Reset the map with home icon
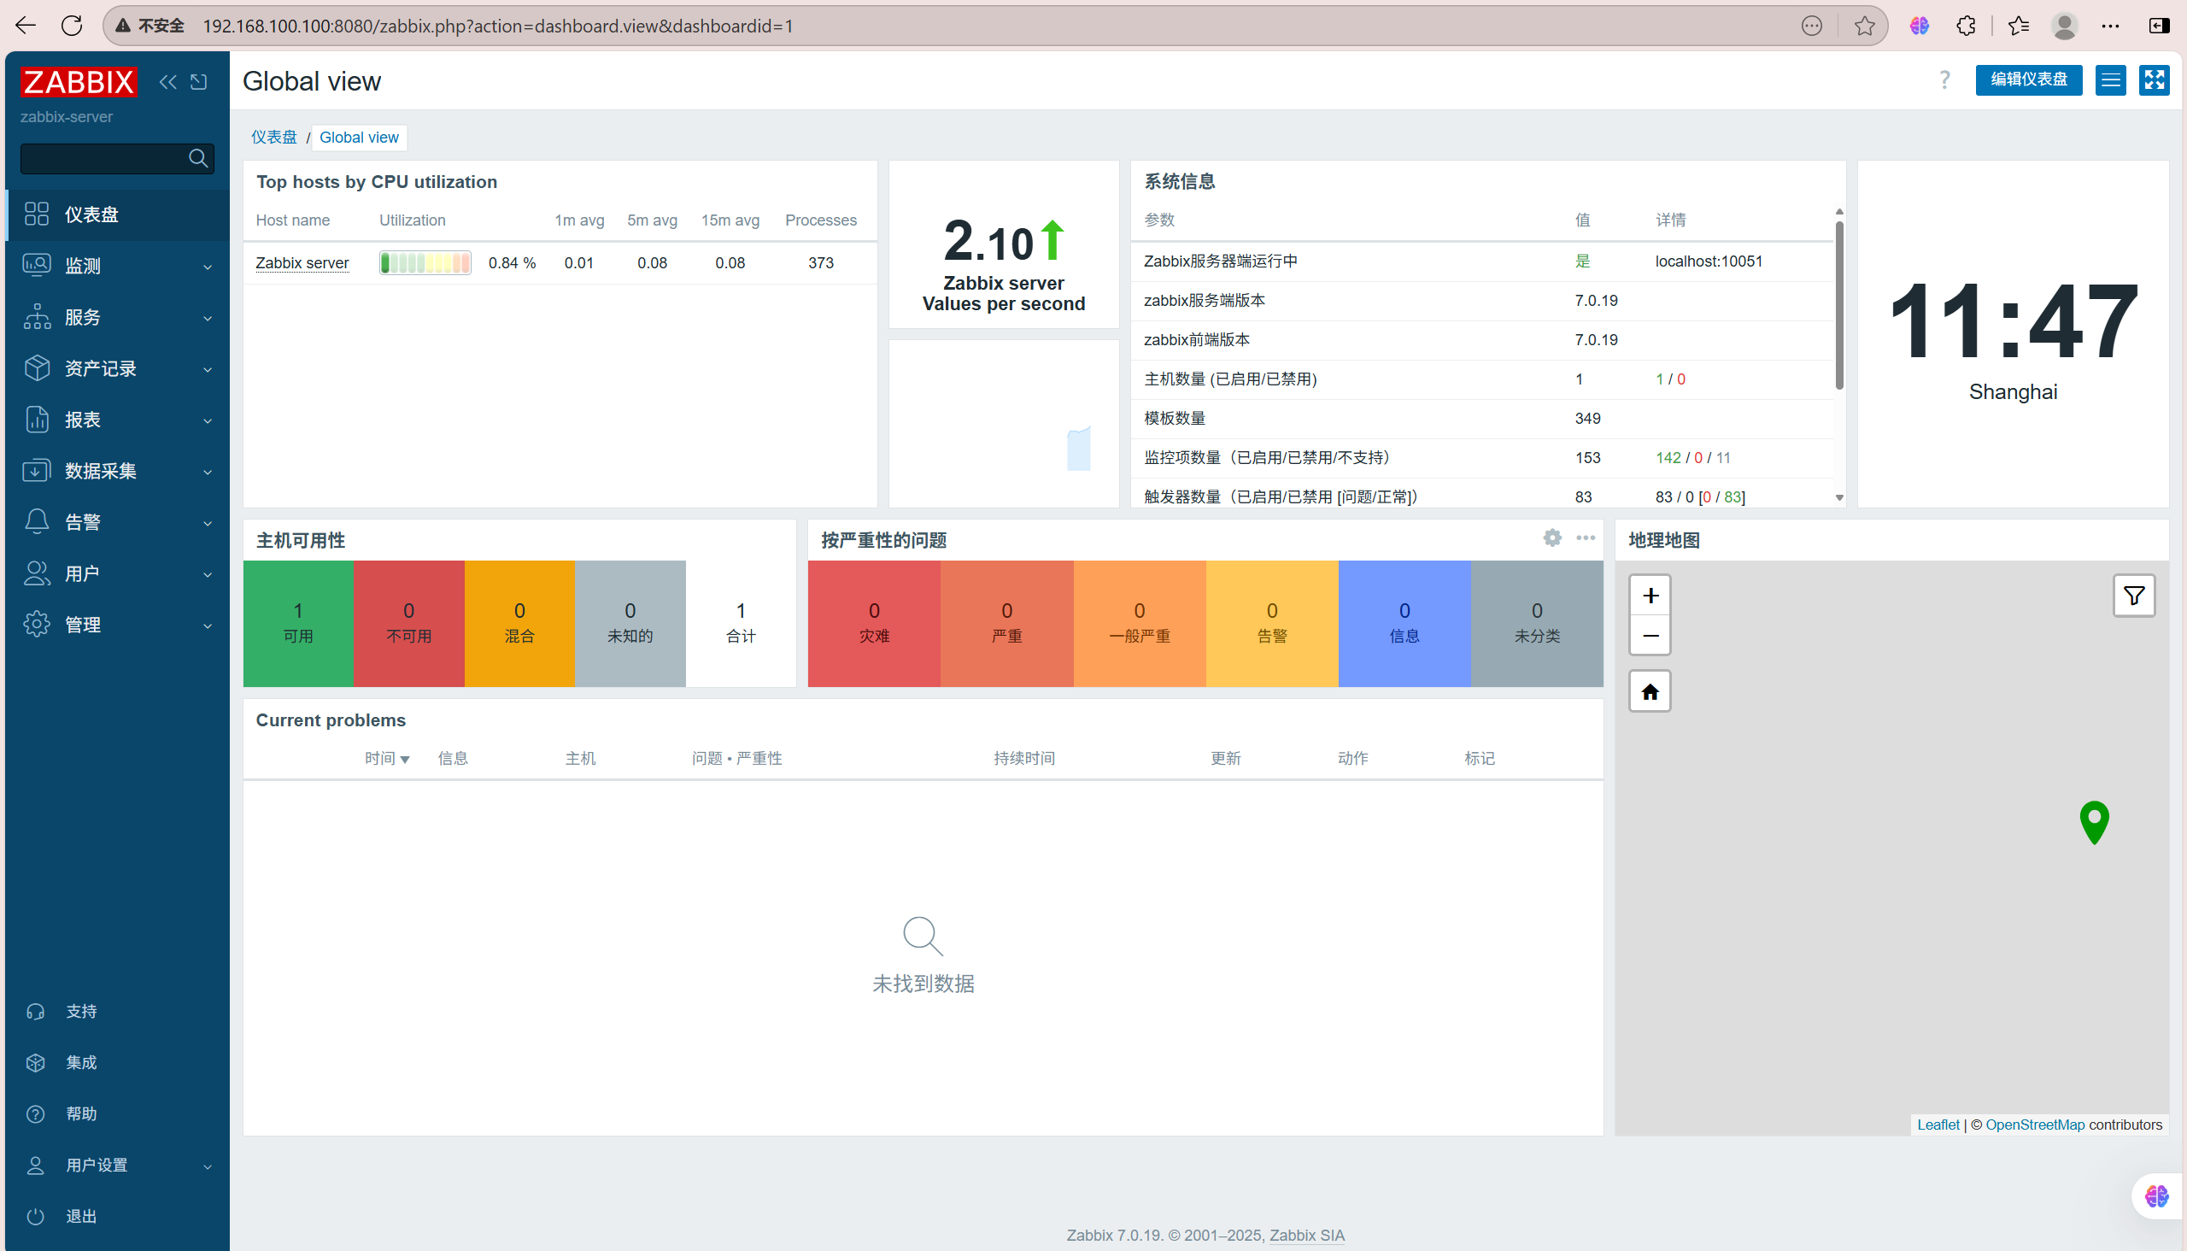 1650,691
